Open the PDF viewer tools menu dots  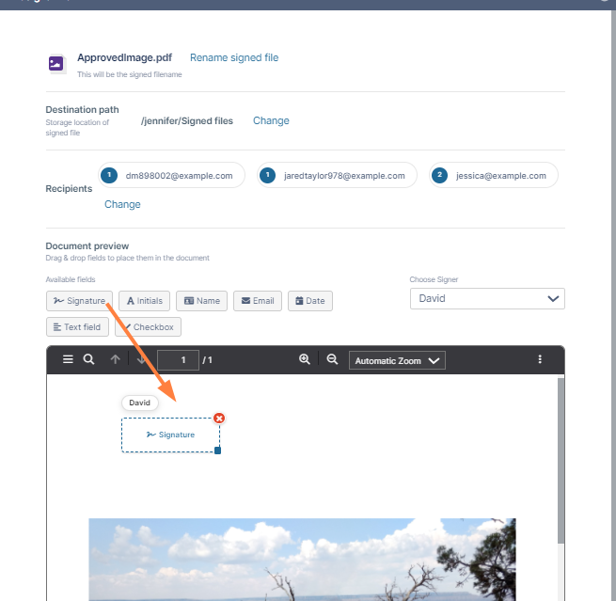(540, 359)
